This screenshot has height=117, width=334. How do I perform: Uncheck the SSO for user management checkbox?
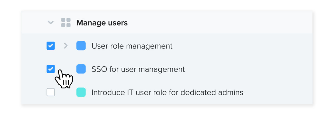51,69
